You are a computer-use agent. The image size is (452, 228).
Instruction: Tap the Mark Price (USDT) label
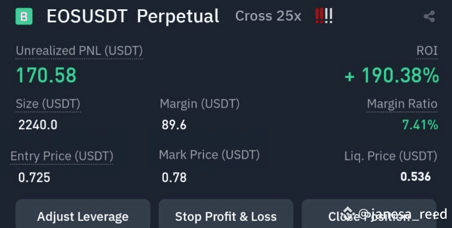(209, 155)
